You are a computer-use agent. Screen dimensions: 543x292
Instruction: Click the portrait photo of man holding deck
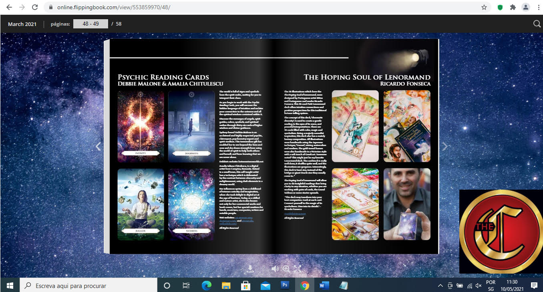407,204
